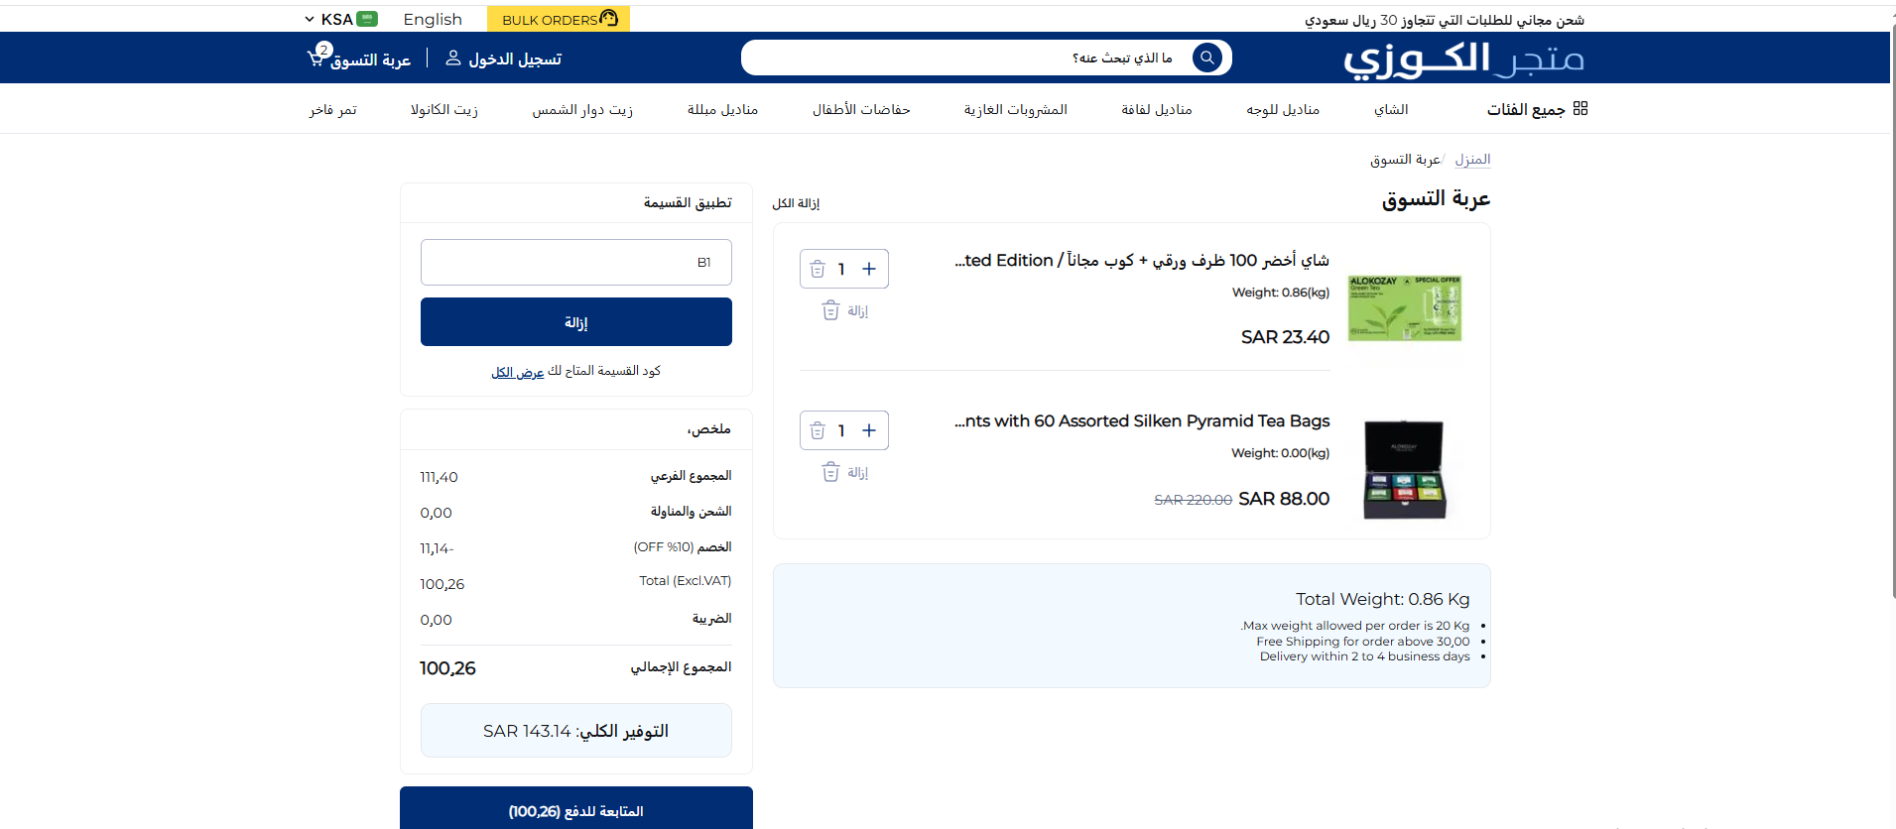Open the BULK ORDERS button
The width and height of the screenshot is (1896, 829).
click(x=559, y=19)
